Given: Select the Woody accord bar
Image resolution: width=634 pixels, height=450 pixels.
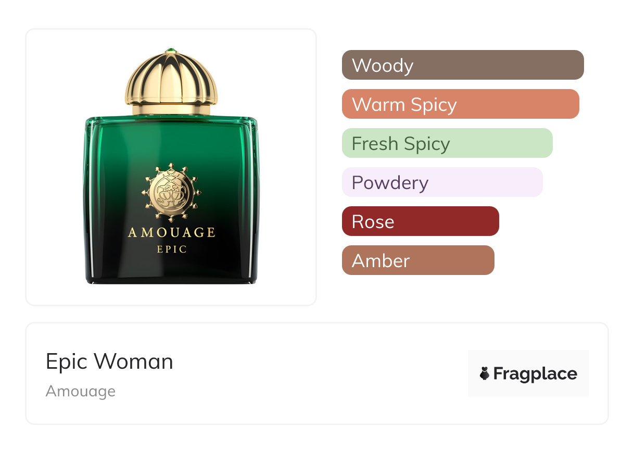Looking at the screenshot, I should tap(463, 65).
